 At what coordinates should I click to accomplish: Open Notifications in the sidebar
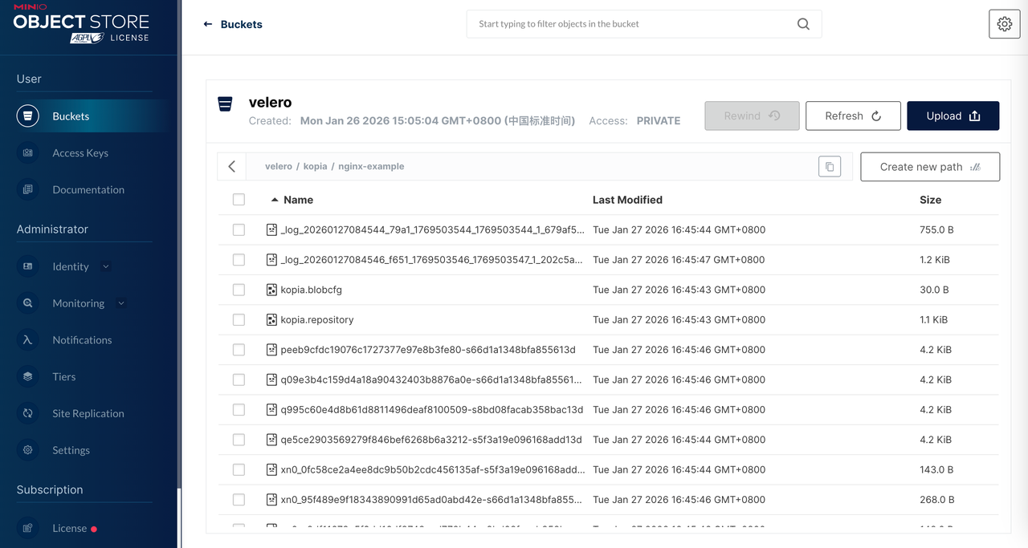82,340
